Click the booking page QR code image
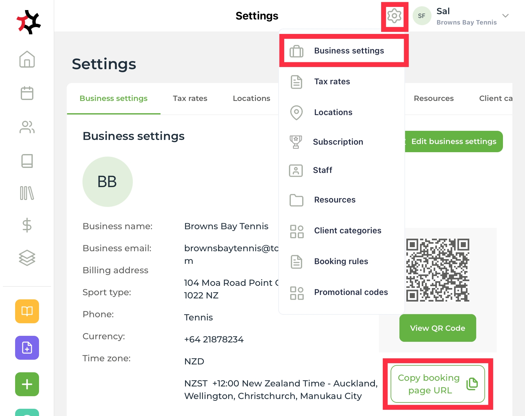The image size is (525, 416). (x=437, y=270)
